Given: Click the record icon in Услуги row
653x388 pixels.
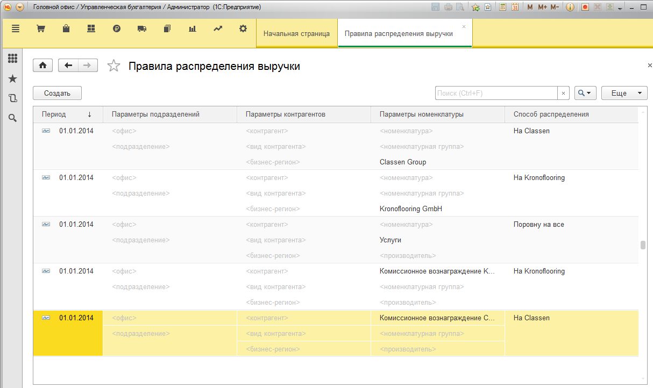Looking at the screenshot, I should tap(46, 224).
